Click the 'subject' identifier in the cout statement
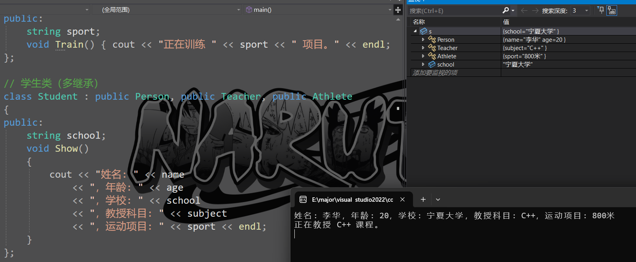The image size is (636, 262). [207, 214]
